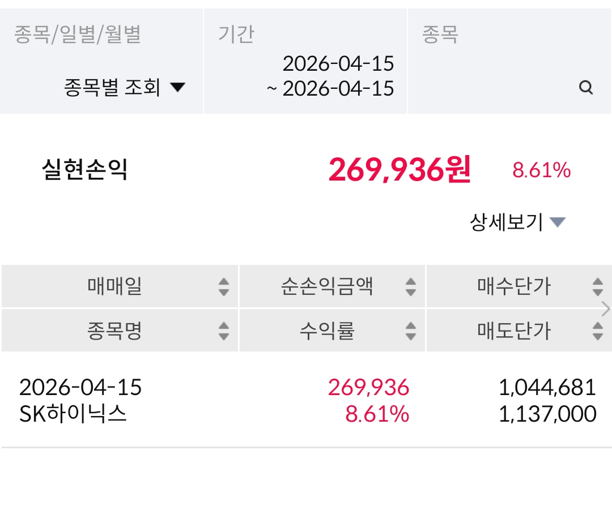
Task: Open the 종목별 조회 dropdown
Action: [125, 88]
